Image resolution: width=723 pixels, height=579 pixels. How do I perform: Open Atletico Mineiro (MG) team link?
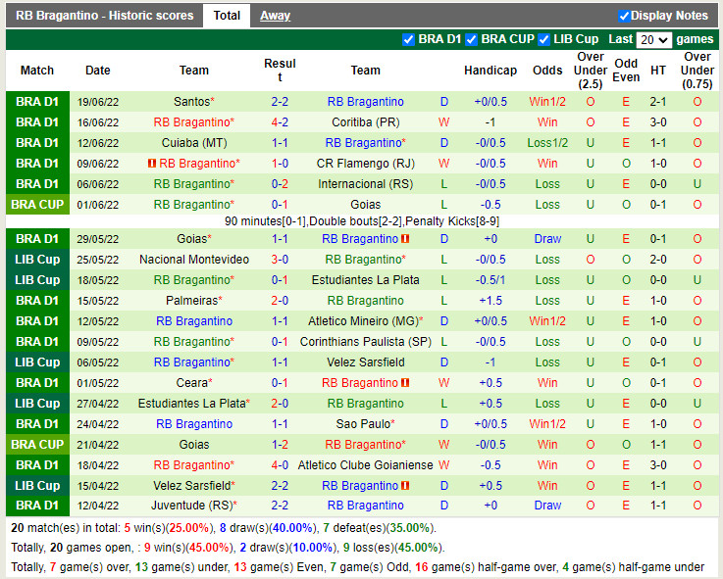[363, 321]
